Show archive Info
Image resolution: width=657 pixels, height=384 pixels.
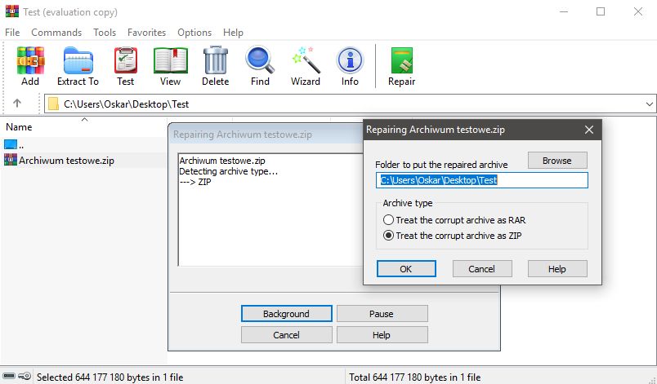[x=350, y=66]
